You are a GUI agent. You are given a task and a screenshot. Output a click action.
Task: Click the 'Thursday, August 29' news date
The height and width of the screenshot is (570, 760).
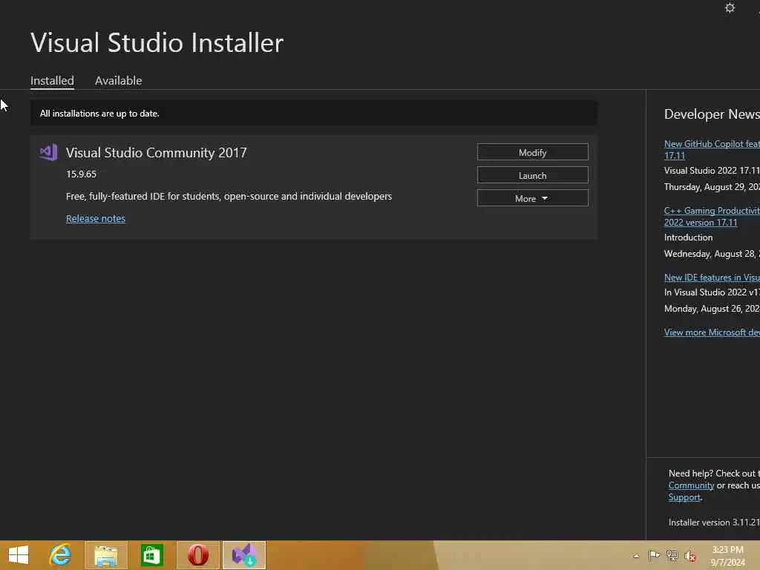coord(712,187)
